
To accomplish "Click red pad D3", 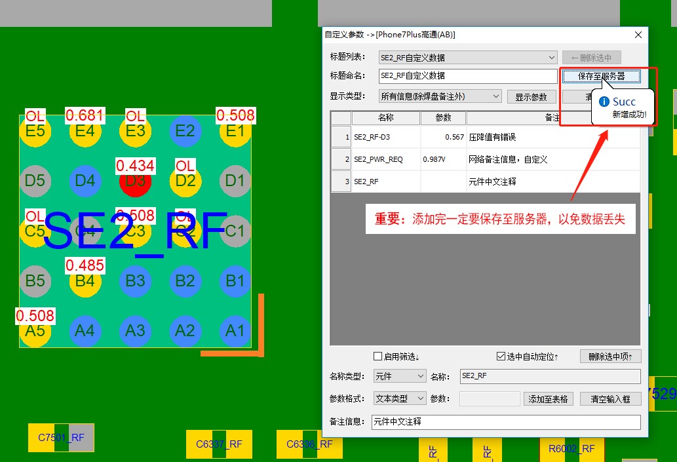I will click(135, 182).
